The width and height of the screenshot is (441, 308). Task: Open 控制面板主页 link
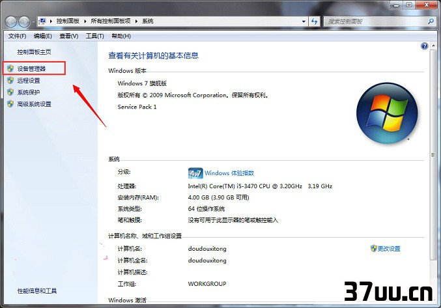pos(35,52)
